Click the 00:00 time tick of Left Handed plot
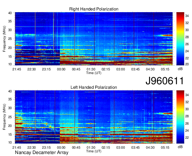192x156 pixels. point(61,148)
